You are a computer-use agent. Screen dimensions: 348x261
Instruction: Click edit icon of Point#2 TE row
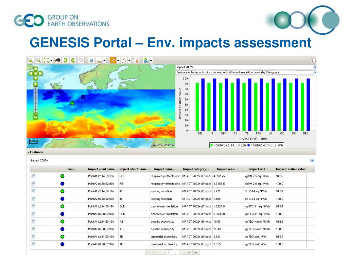pos(33,244)
